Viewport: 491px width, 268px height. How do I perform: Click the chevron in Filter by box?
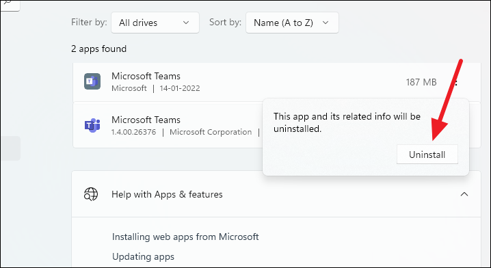pyautogui.click(x=186, y=23)
